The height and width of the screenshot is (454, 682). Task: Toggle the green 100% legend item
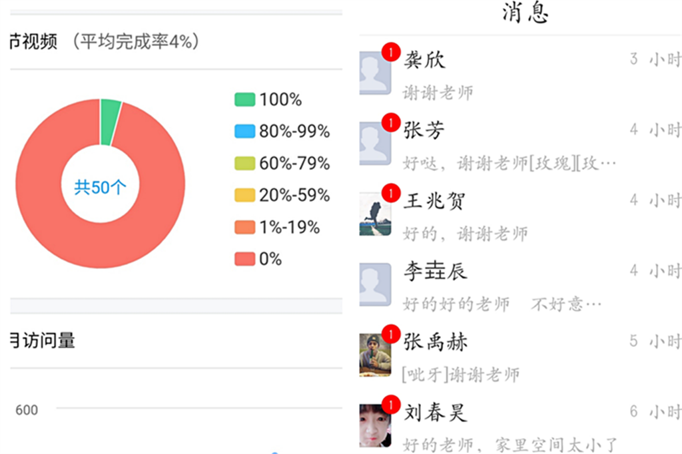click(x=268, y=100)
